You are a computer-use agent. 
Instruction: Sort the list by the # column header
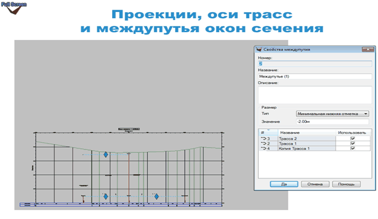268,132
